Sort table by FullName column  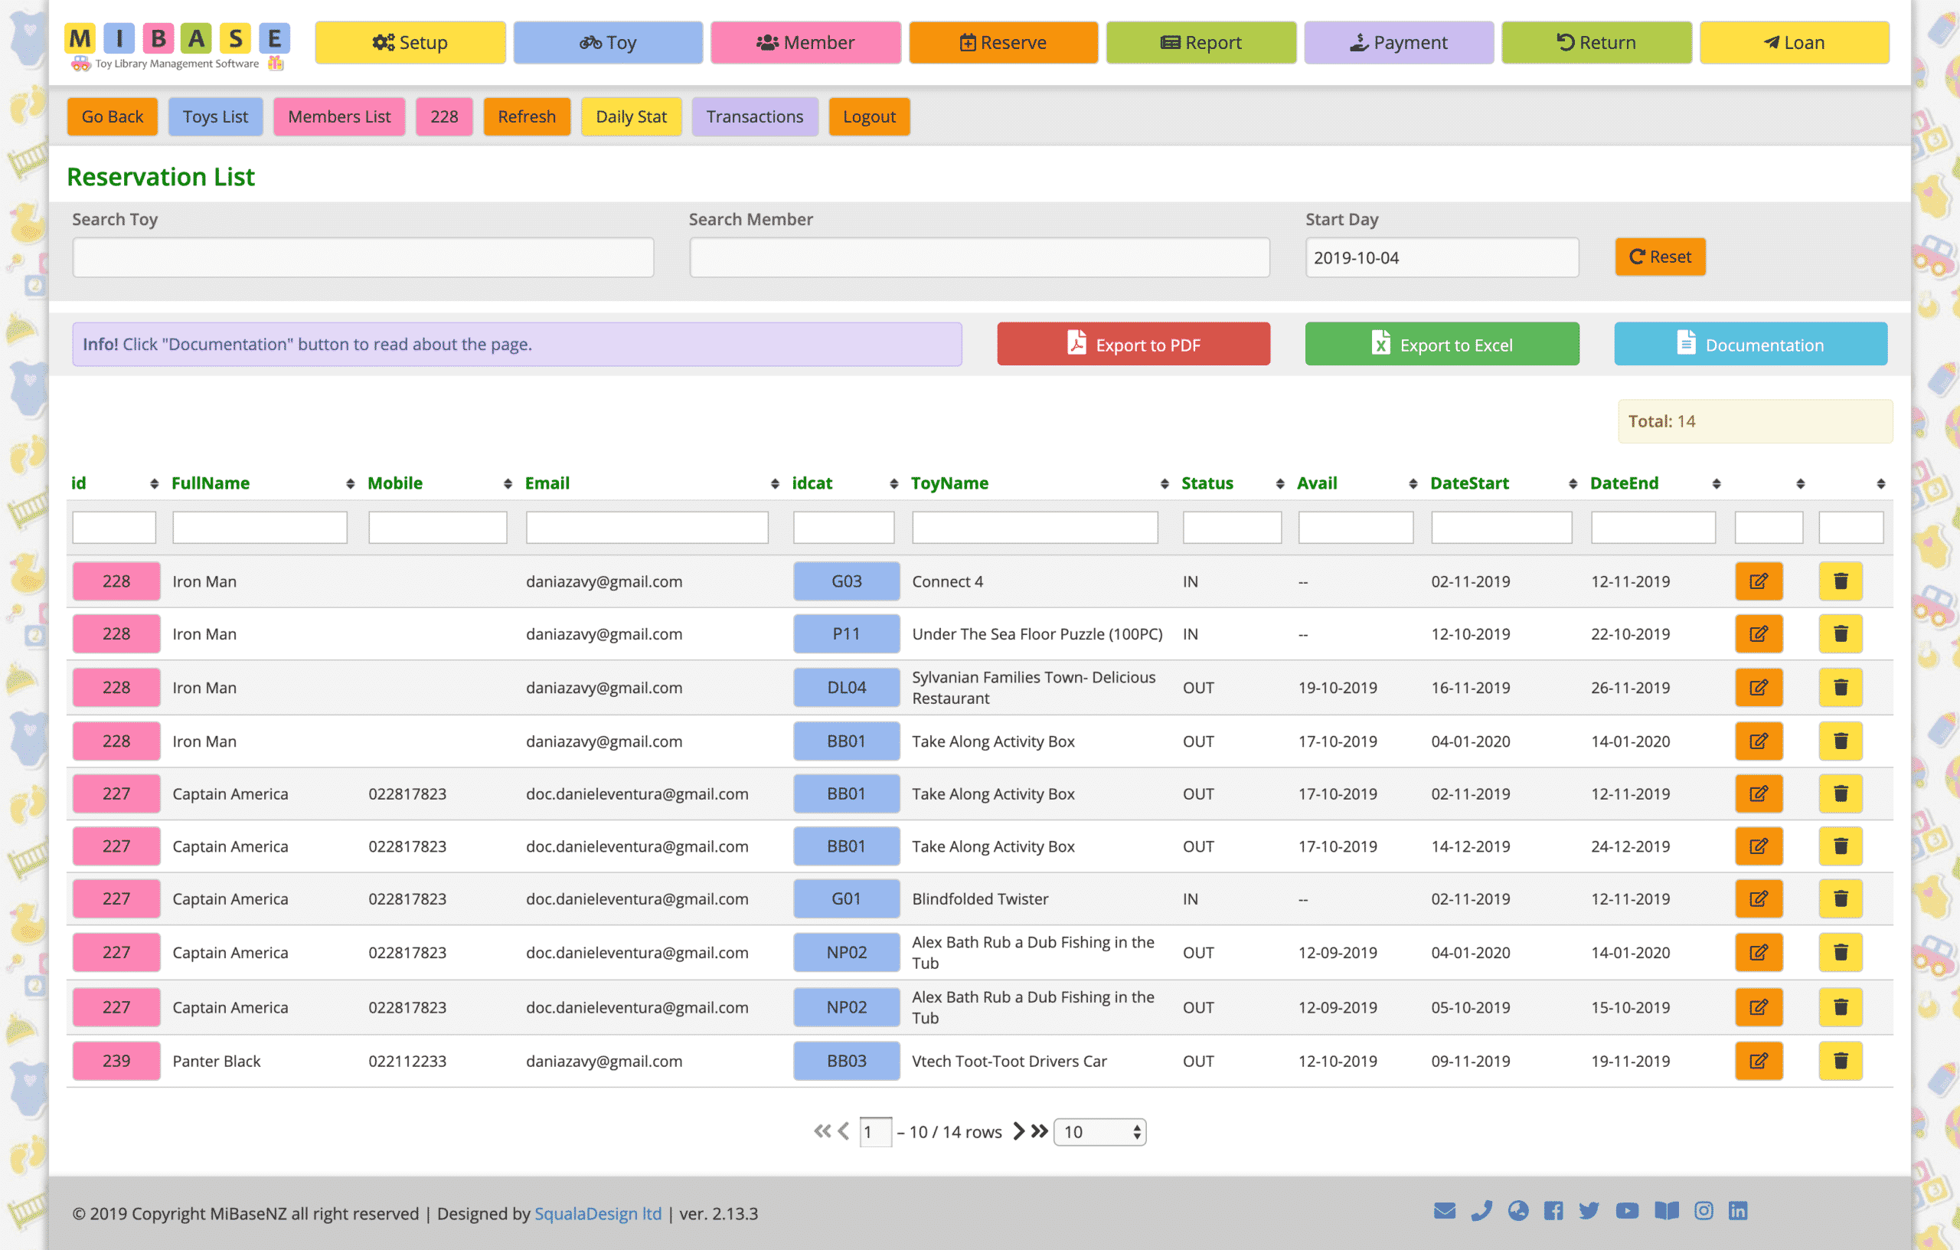click(350, 484)
